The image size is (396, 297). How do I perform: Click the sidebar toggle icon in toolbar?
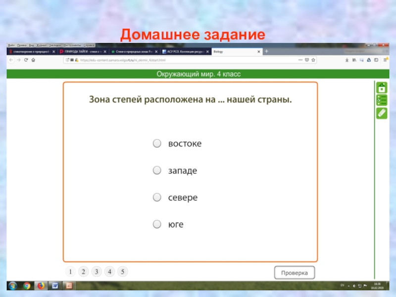tap(376, 60)
